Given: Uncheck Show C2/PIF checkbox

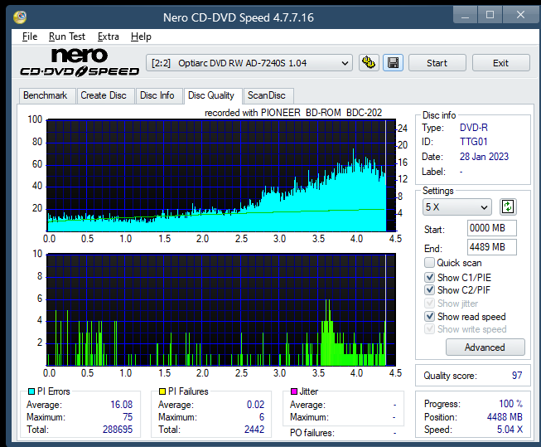Looking at the screenshot, I should [429, 289].
